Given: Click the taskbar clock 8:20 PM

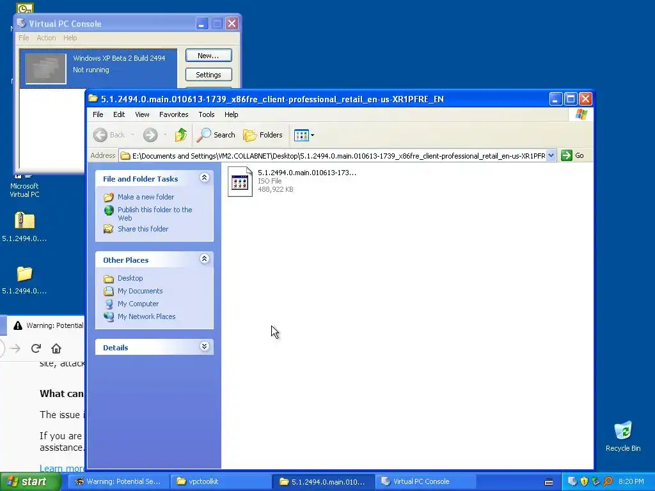Looking at the screenshot, I should point(631,481).
